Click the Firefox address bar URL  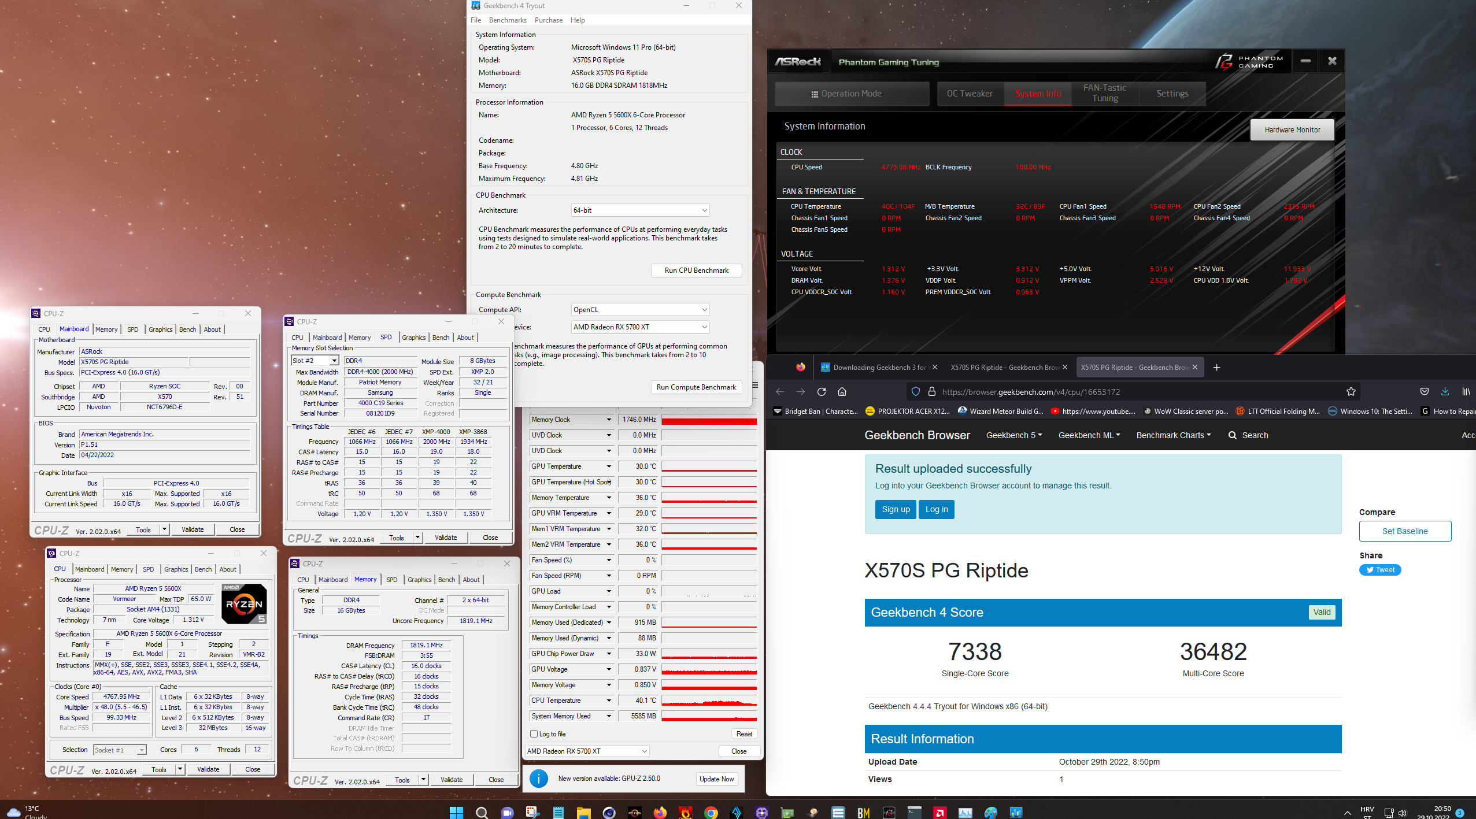coord(1031,392)
